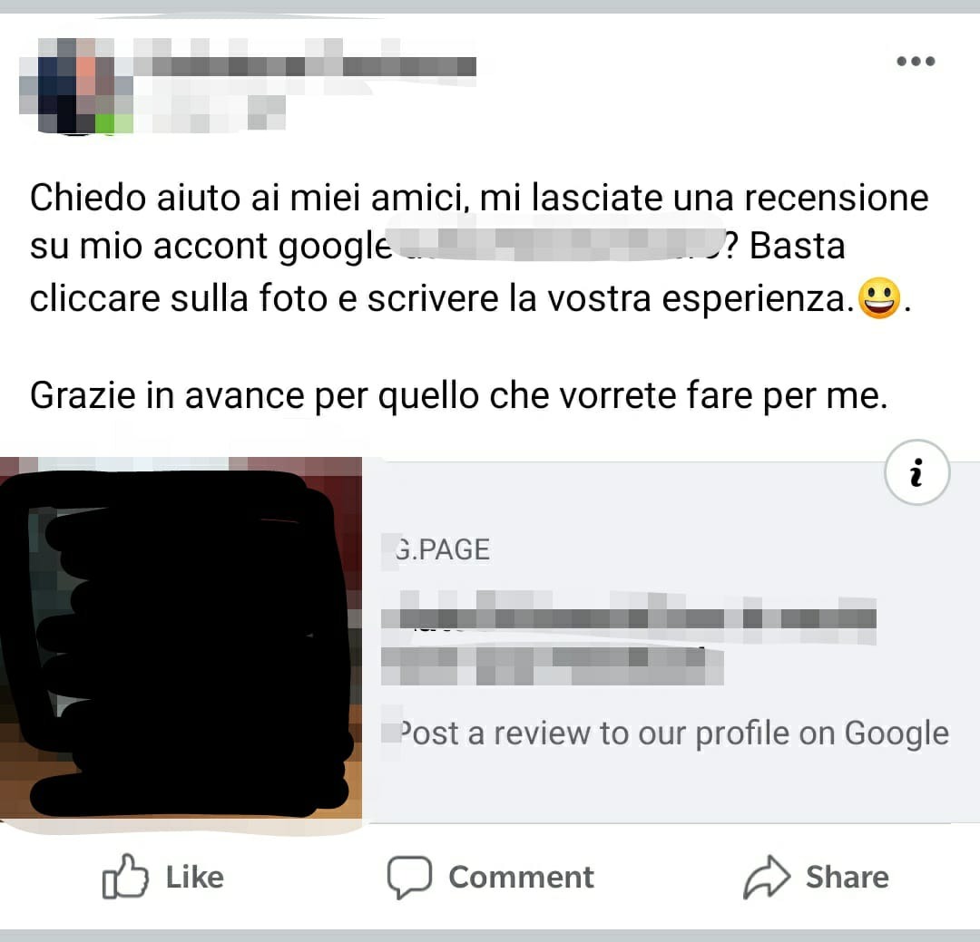The image size is (980, 942).
Task: Click the thumbs-up Like icon
Action: (125, 877)
